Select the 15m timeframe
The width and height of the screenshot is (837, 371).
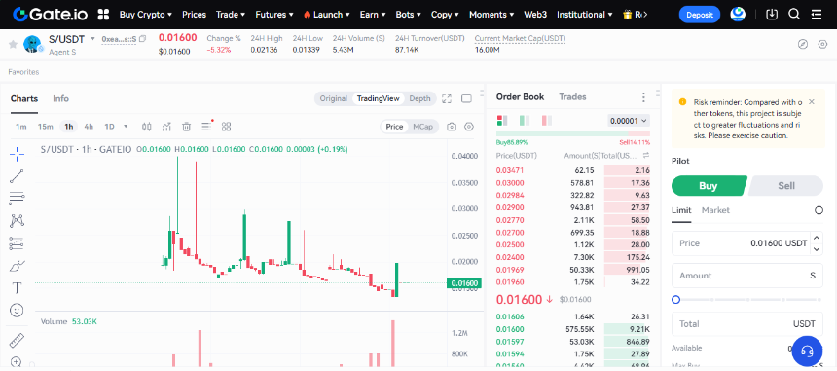46,127
